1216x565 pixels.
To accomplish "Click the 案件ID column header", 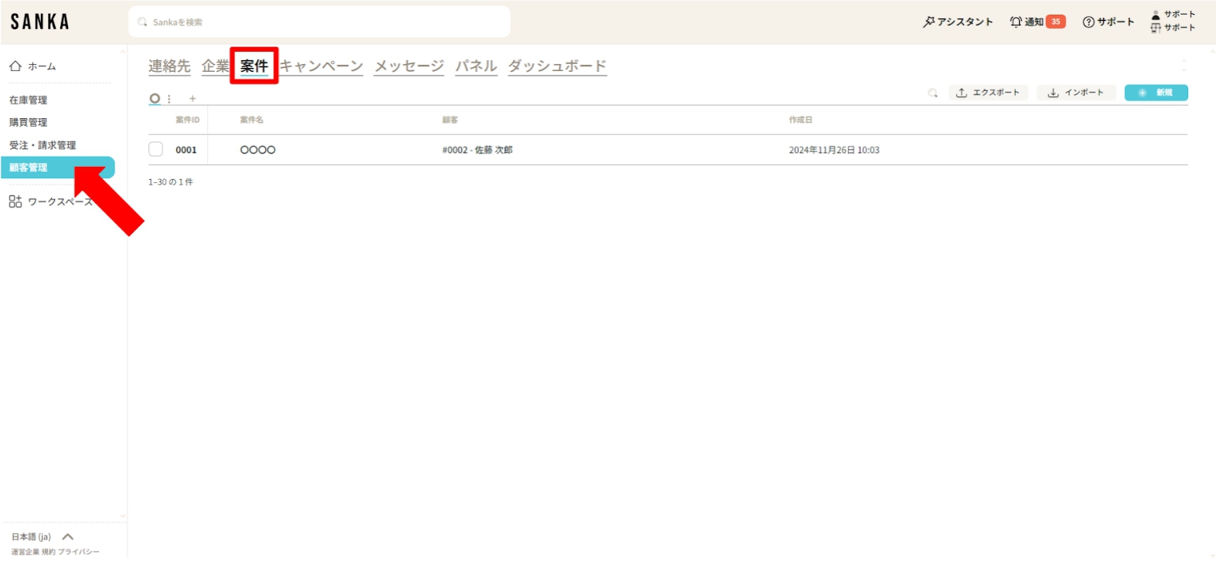I will 187,120.
